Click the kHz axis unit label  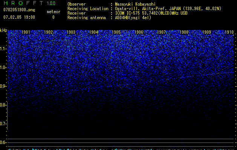pyautogui.click(x=3, y=30)
